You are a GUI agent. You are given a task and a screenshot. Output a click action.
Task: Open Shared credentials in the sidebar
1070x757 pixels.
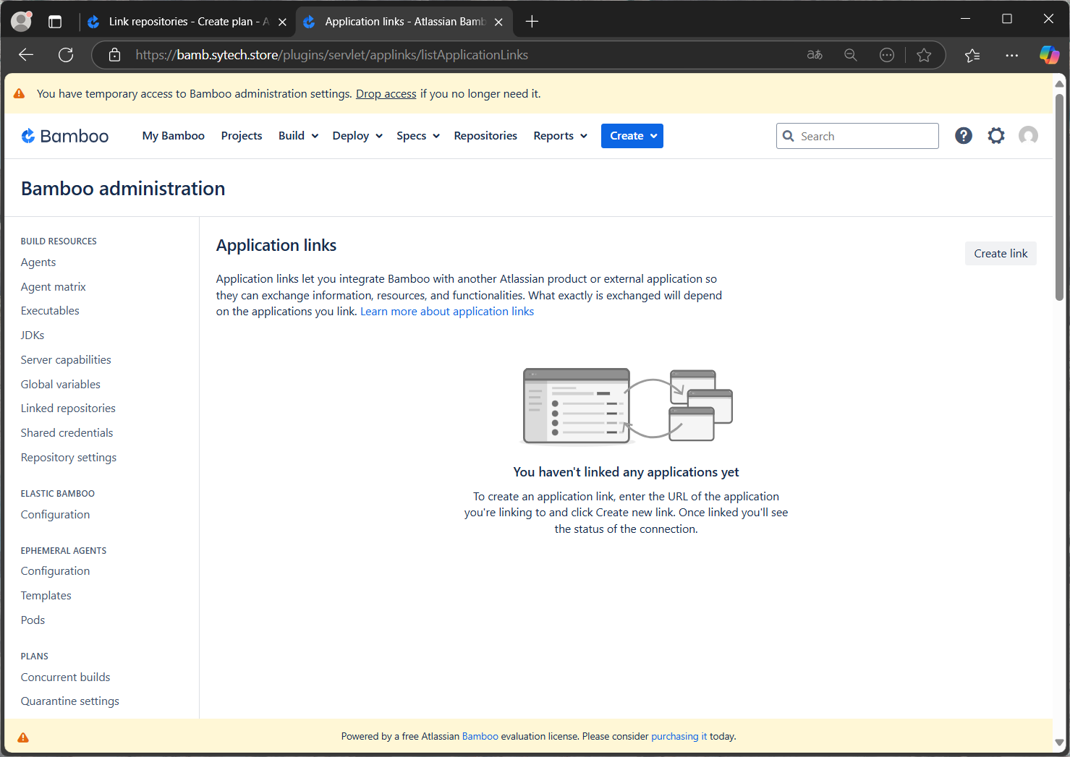tap(67, 433)
